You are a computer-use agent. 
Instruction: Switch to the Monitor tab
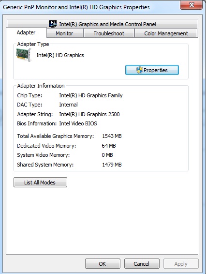(x=65, y=33)
